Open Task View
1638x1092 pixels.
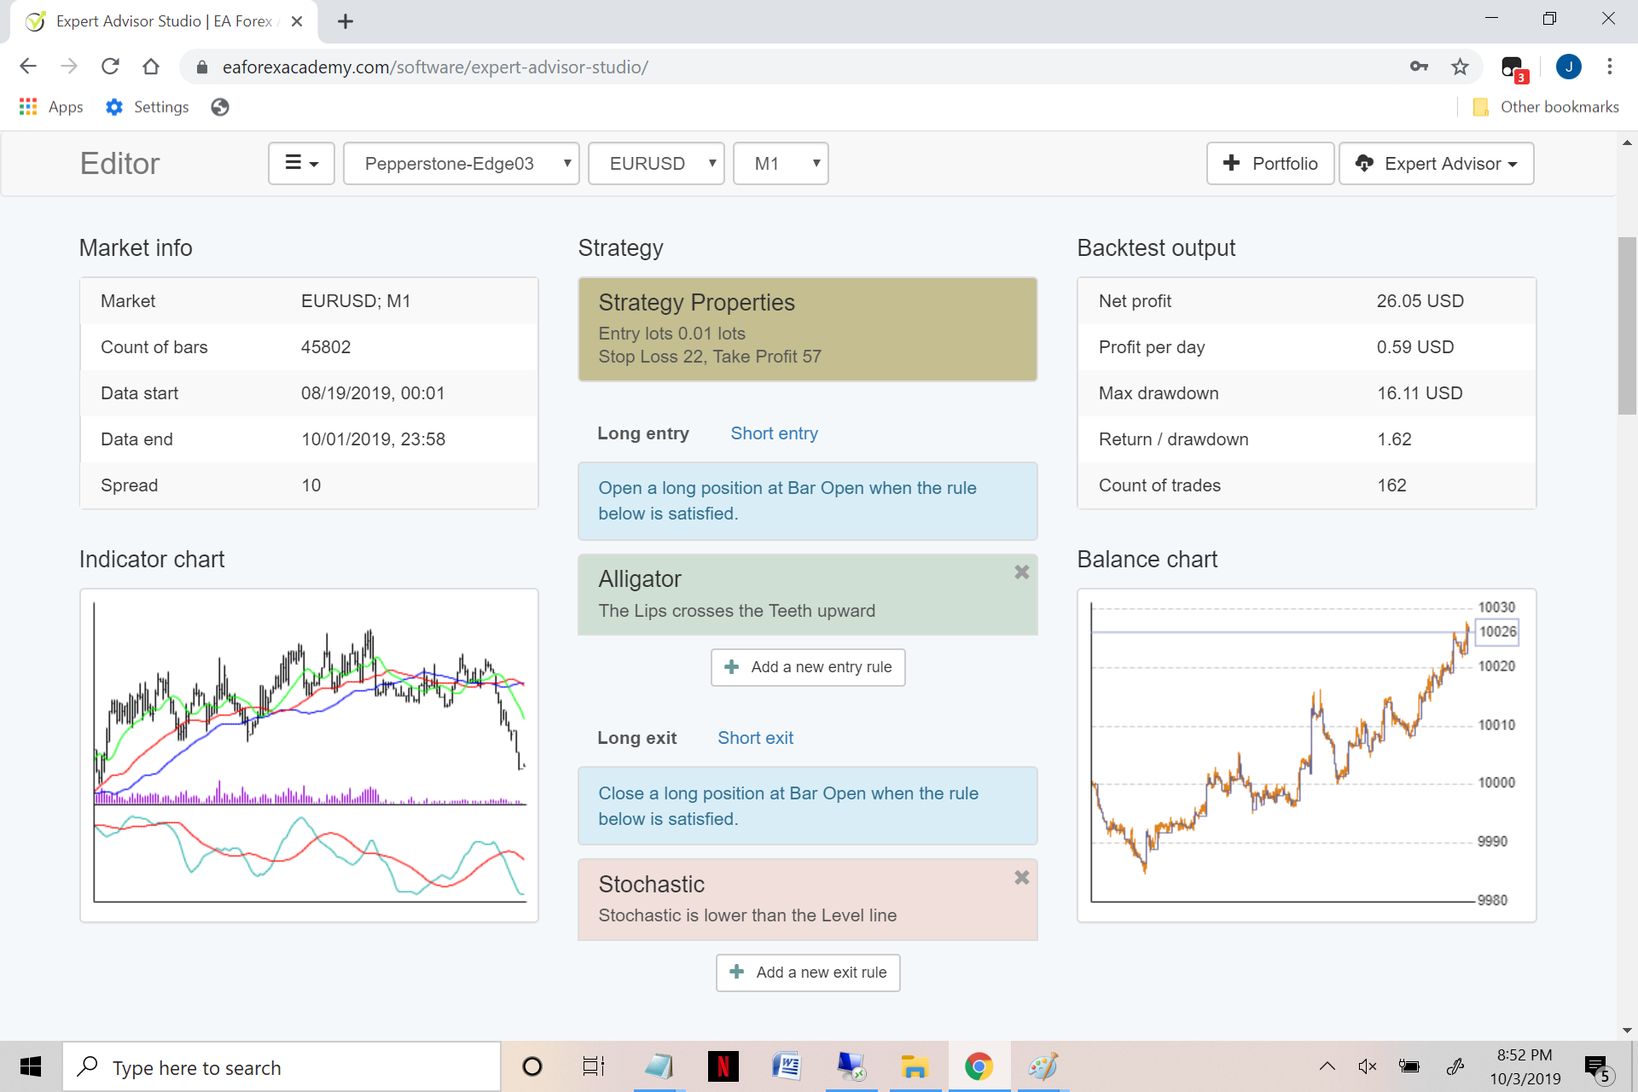click(594, 1066)
